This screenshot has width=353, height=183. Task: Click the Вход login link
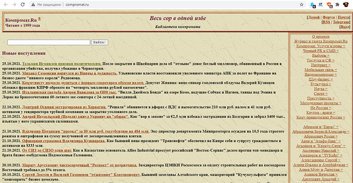345,27
